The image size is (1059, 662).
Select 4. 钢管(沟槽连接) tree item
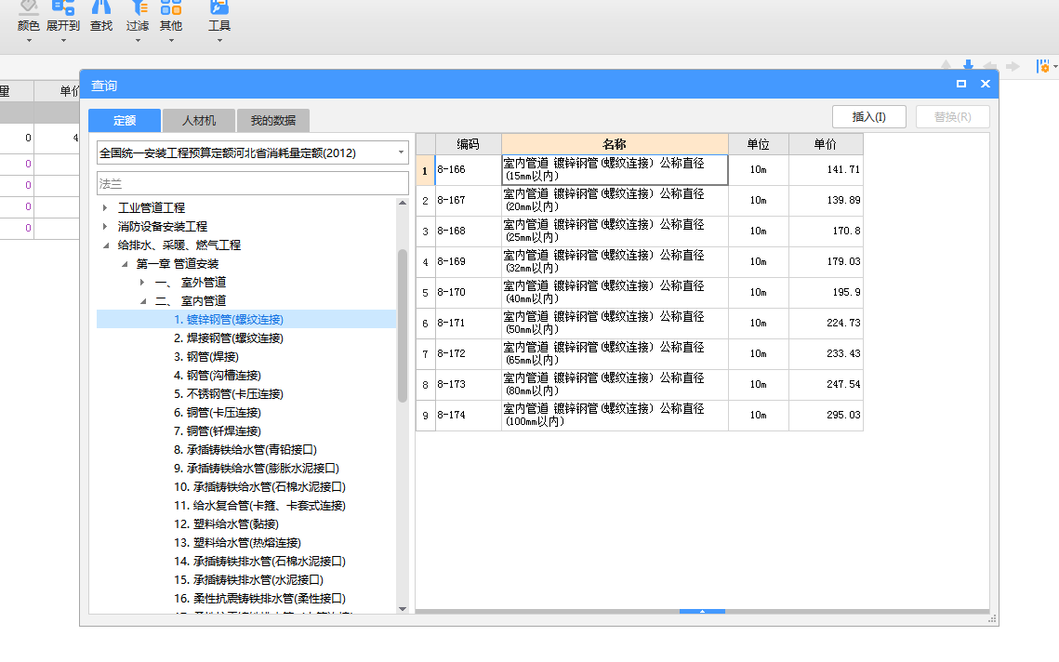coord(217,375)
